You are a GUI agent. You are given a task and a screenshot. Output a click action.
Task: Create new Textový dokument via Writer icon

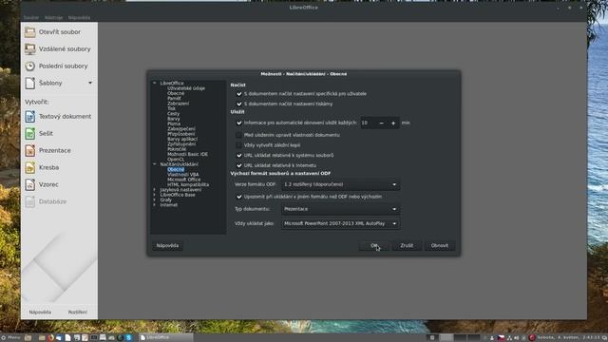coord(29,116)
